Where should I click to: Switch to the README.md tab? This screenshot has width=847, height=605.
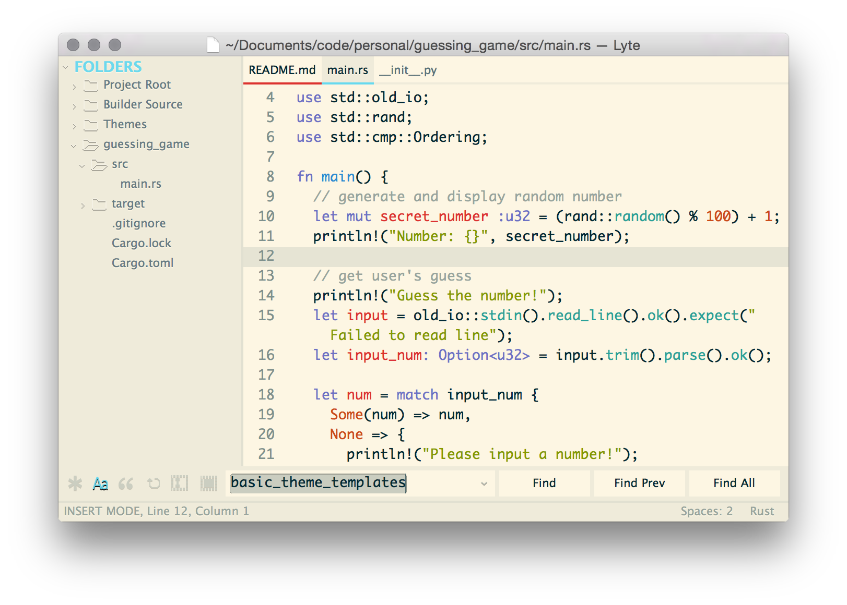(x=282, y=70)
